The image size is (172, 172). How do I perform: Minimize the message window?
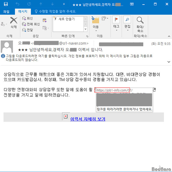click(x=144, y=4)
